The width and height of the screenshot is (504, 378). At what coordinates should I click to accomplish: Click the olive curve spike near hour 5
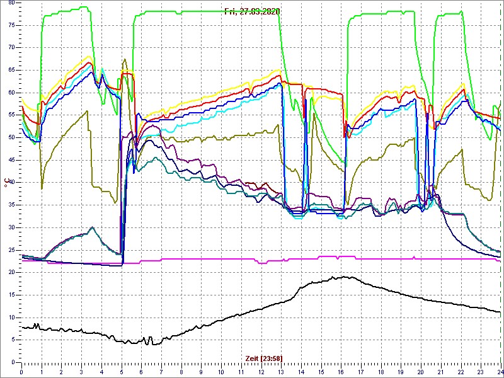(x=125, y=60)
